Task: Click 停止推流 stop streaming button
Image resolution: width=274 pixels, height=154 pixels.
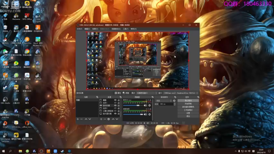Action: [188, 101]
